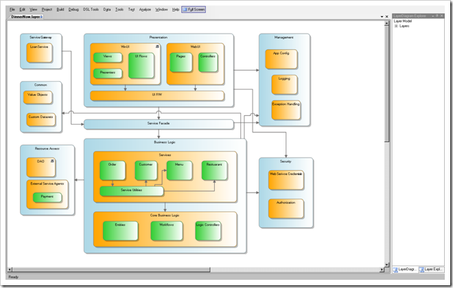Select the App Config layer shape

click(281, 59)
